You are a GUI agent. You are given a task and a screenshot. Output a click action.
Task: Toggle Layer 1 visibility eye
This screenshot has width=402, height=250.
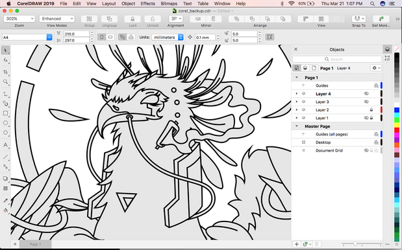pos(366,118)
